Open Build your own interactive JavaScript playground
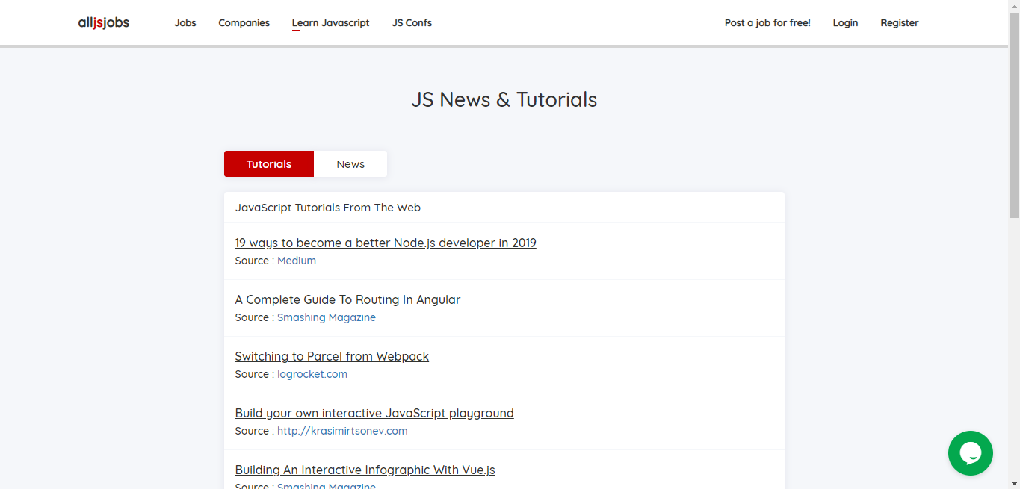The image size is (1020, 489). [374, 413]
